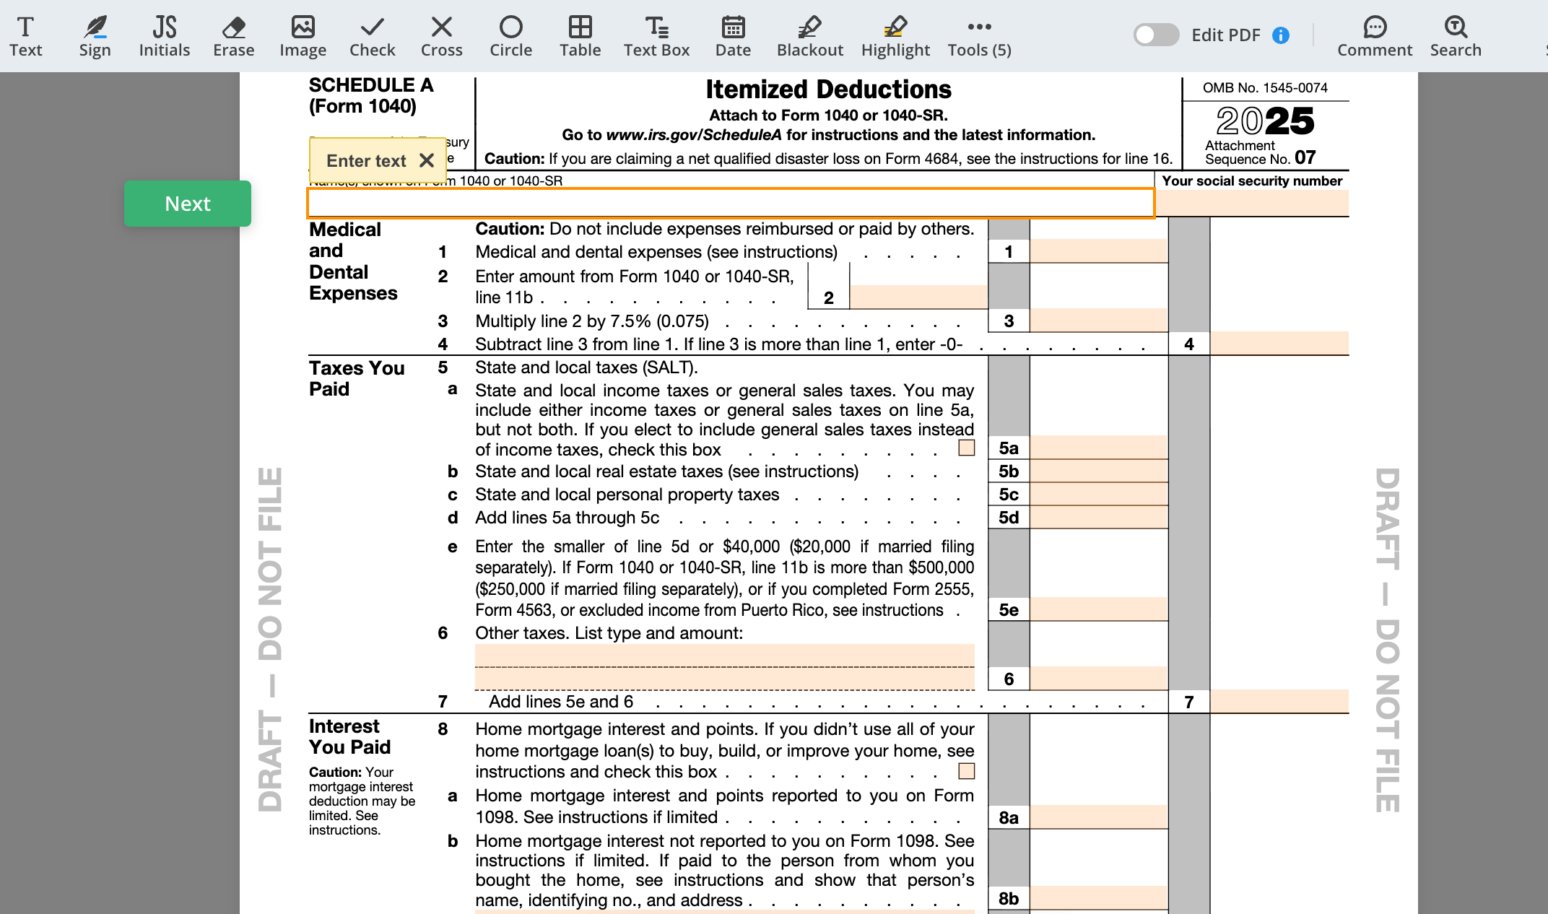This screenshot has width=1548, height=914.
Task: Click the social security number field
Action: point(1252,203)
